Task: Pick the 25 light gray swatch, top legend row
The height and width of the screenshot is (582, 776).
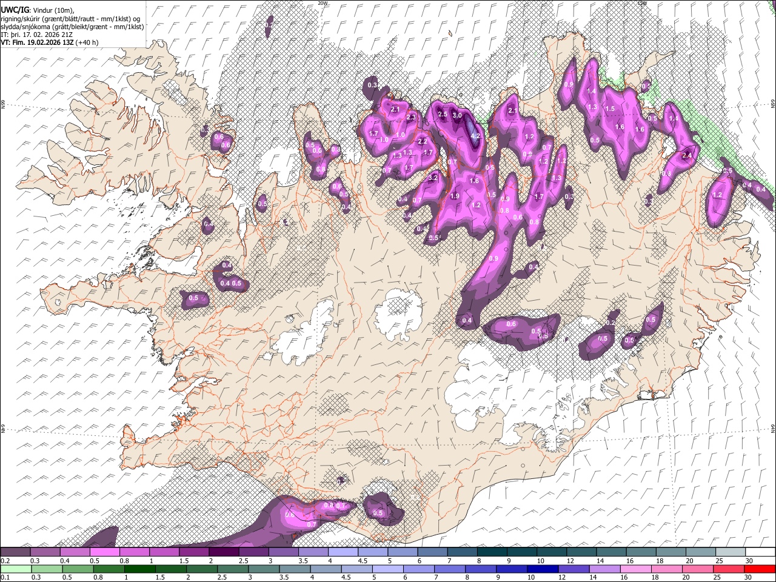Action: [731, 552]
